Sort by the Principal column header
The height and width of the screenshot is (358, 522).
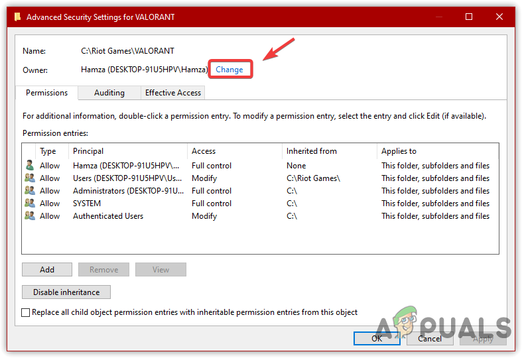click(128, 151)
